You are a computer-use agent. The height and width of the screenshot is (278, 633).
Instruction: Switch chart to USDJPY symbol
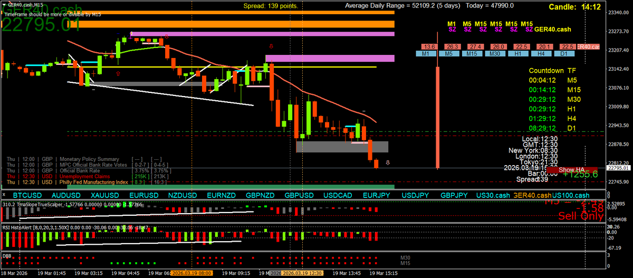click(x=416, y=195)
